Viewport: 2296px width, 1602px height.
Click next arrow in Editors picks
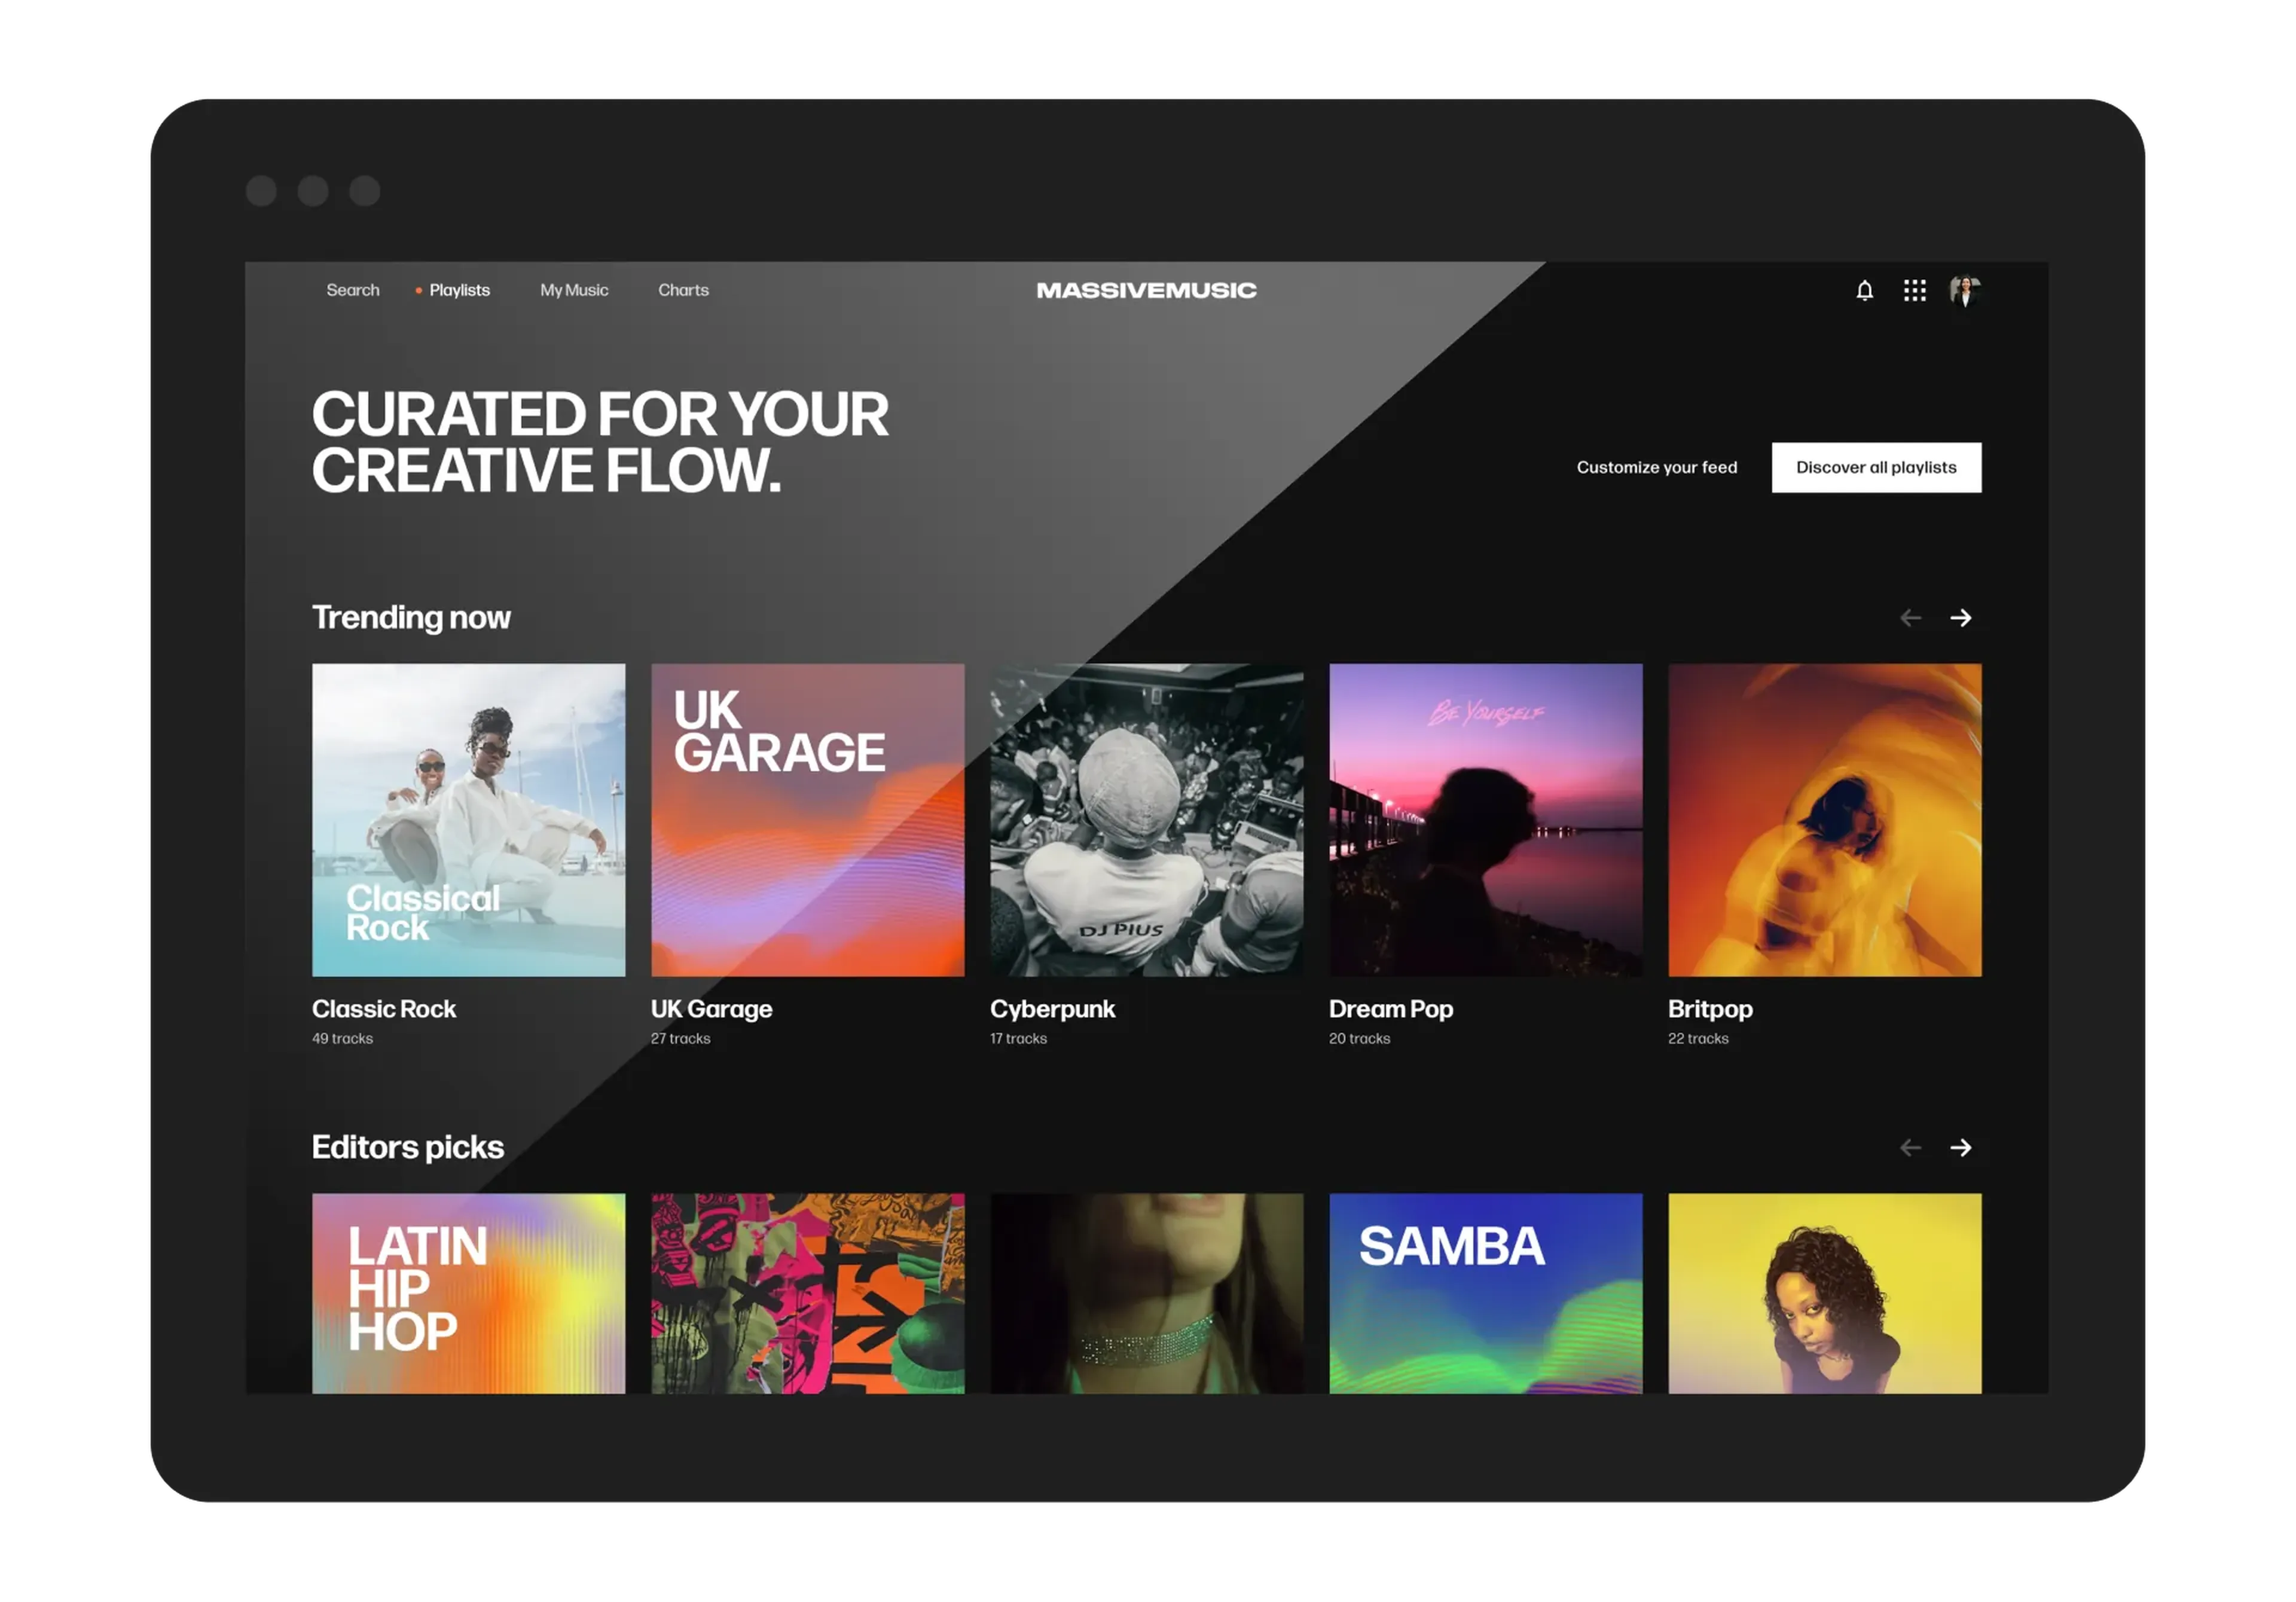[x=1960, y=1147]
